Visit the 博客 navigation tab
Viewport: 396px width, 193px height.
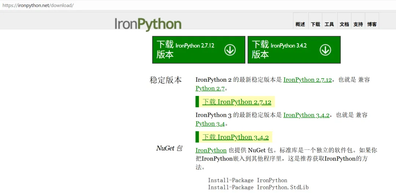(x=372, y=24)
